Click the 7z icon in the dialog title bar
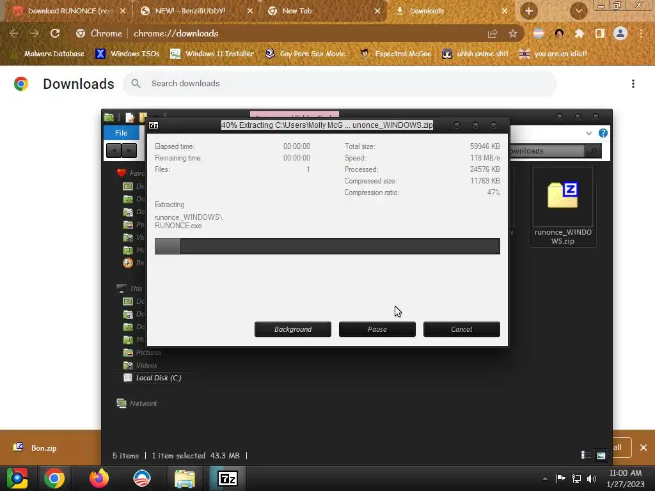 (x=154, y=125)
